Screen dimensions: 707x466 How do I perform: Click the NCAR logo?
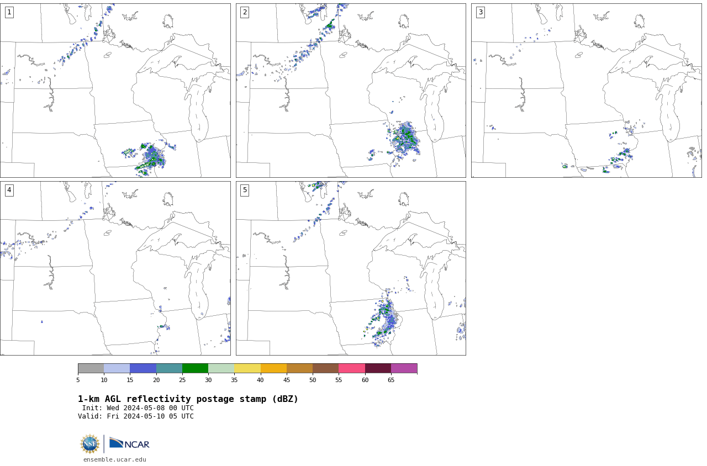point(129,443)
